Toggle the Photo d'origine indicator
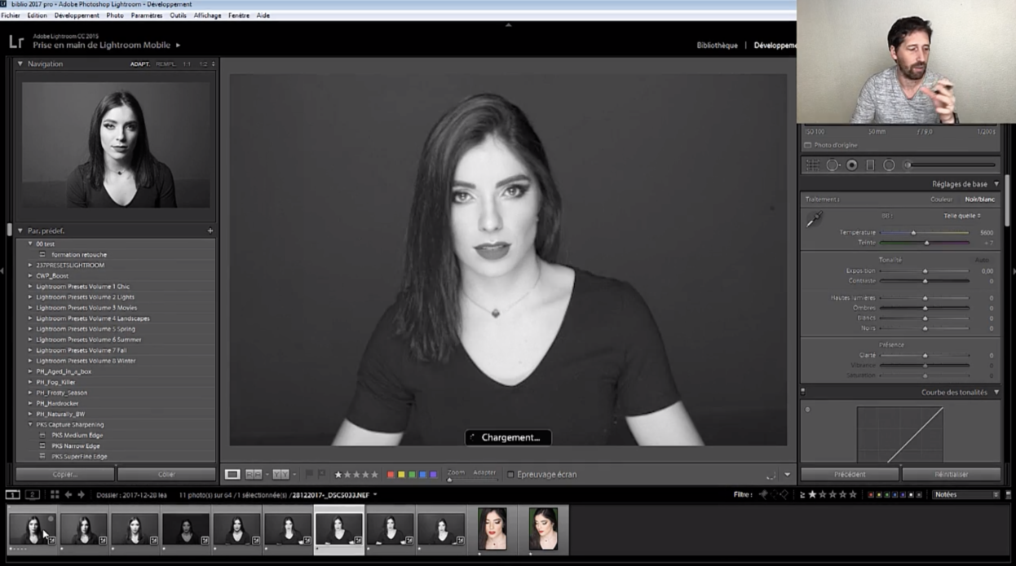This screenshot has width=1016, height=566. tap(808, 145)
